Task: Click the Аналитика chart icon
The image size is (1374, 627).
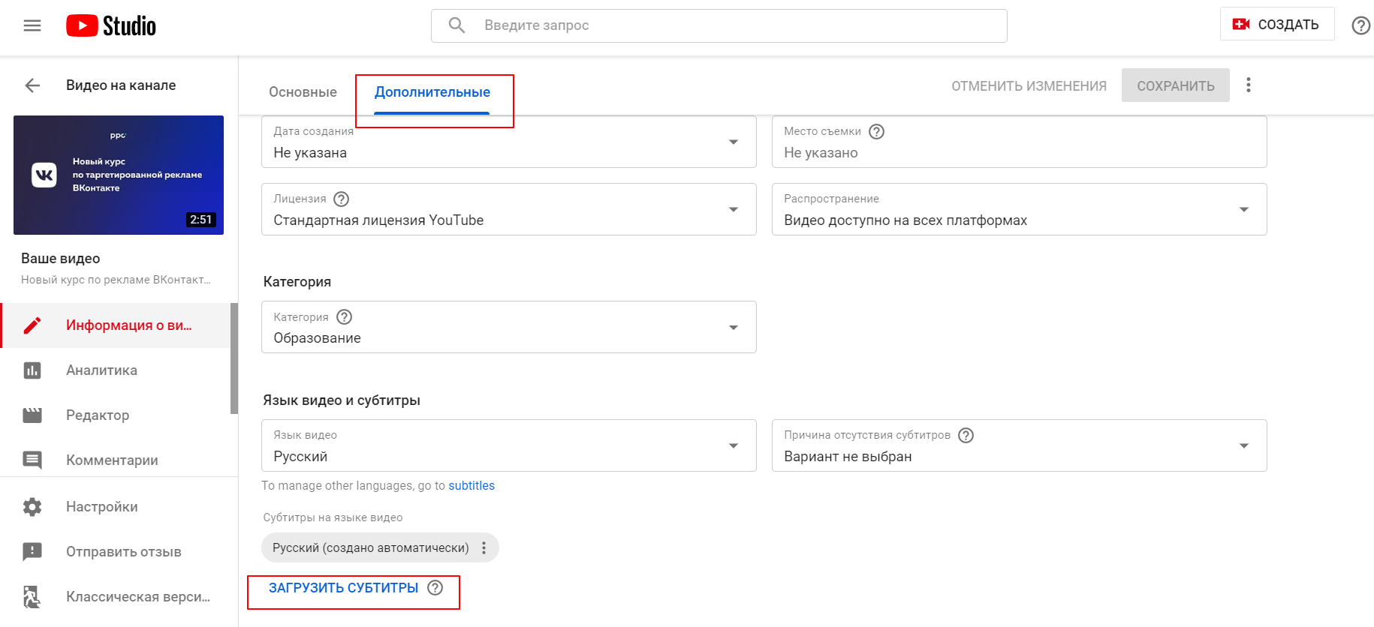Action: point(32,370)
